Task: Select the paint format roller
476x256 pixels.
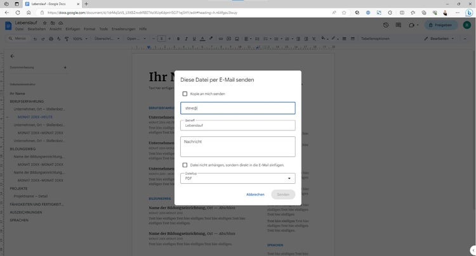Action: pyautogui.click(x=67, y=39)
